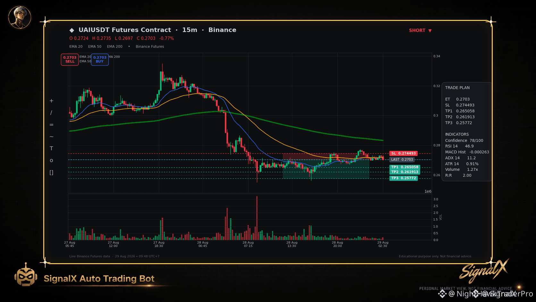
Task: Click the open price O 0.2724
Action: [x=79, y=38]
